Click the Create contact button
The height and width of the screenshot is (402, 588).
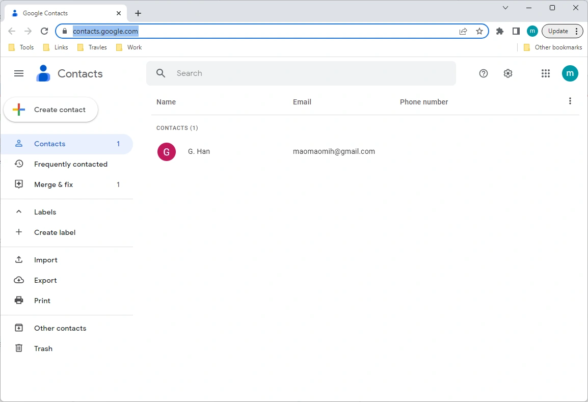(x=50, y=110)
